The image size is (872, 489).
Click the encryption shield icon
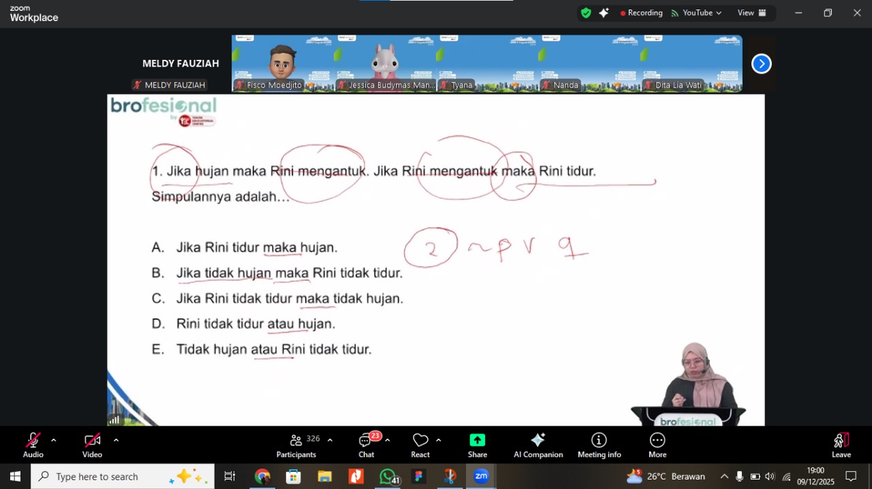click(x=586, y=13)
